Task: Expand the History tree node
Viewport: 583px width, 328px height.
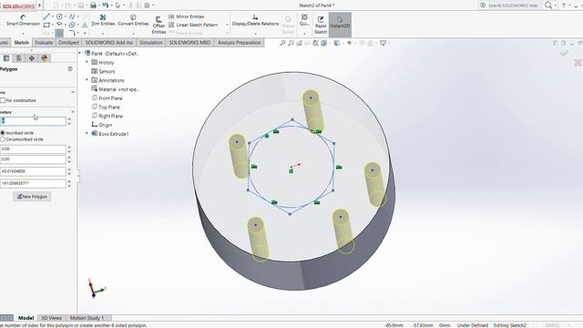Action: pyautogui.click(x=87, y=63)
